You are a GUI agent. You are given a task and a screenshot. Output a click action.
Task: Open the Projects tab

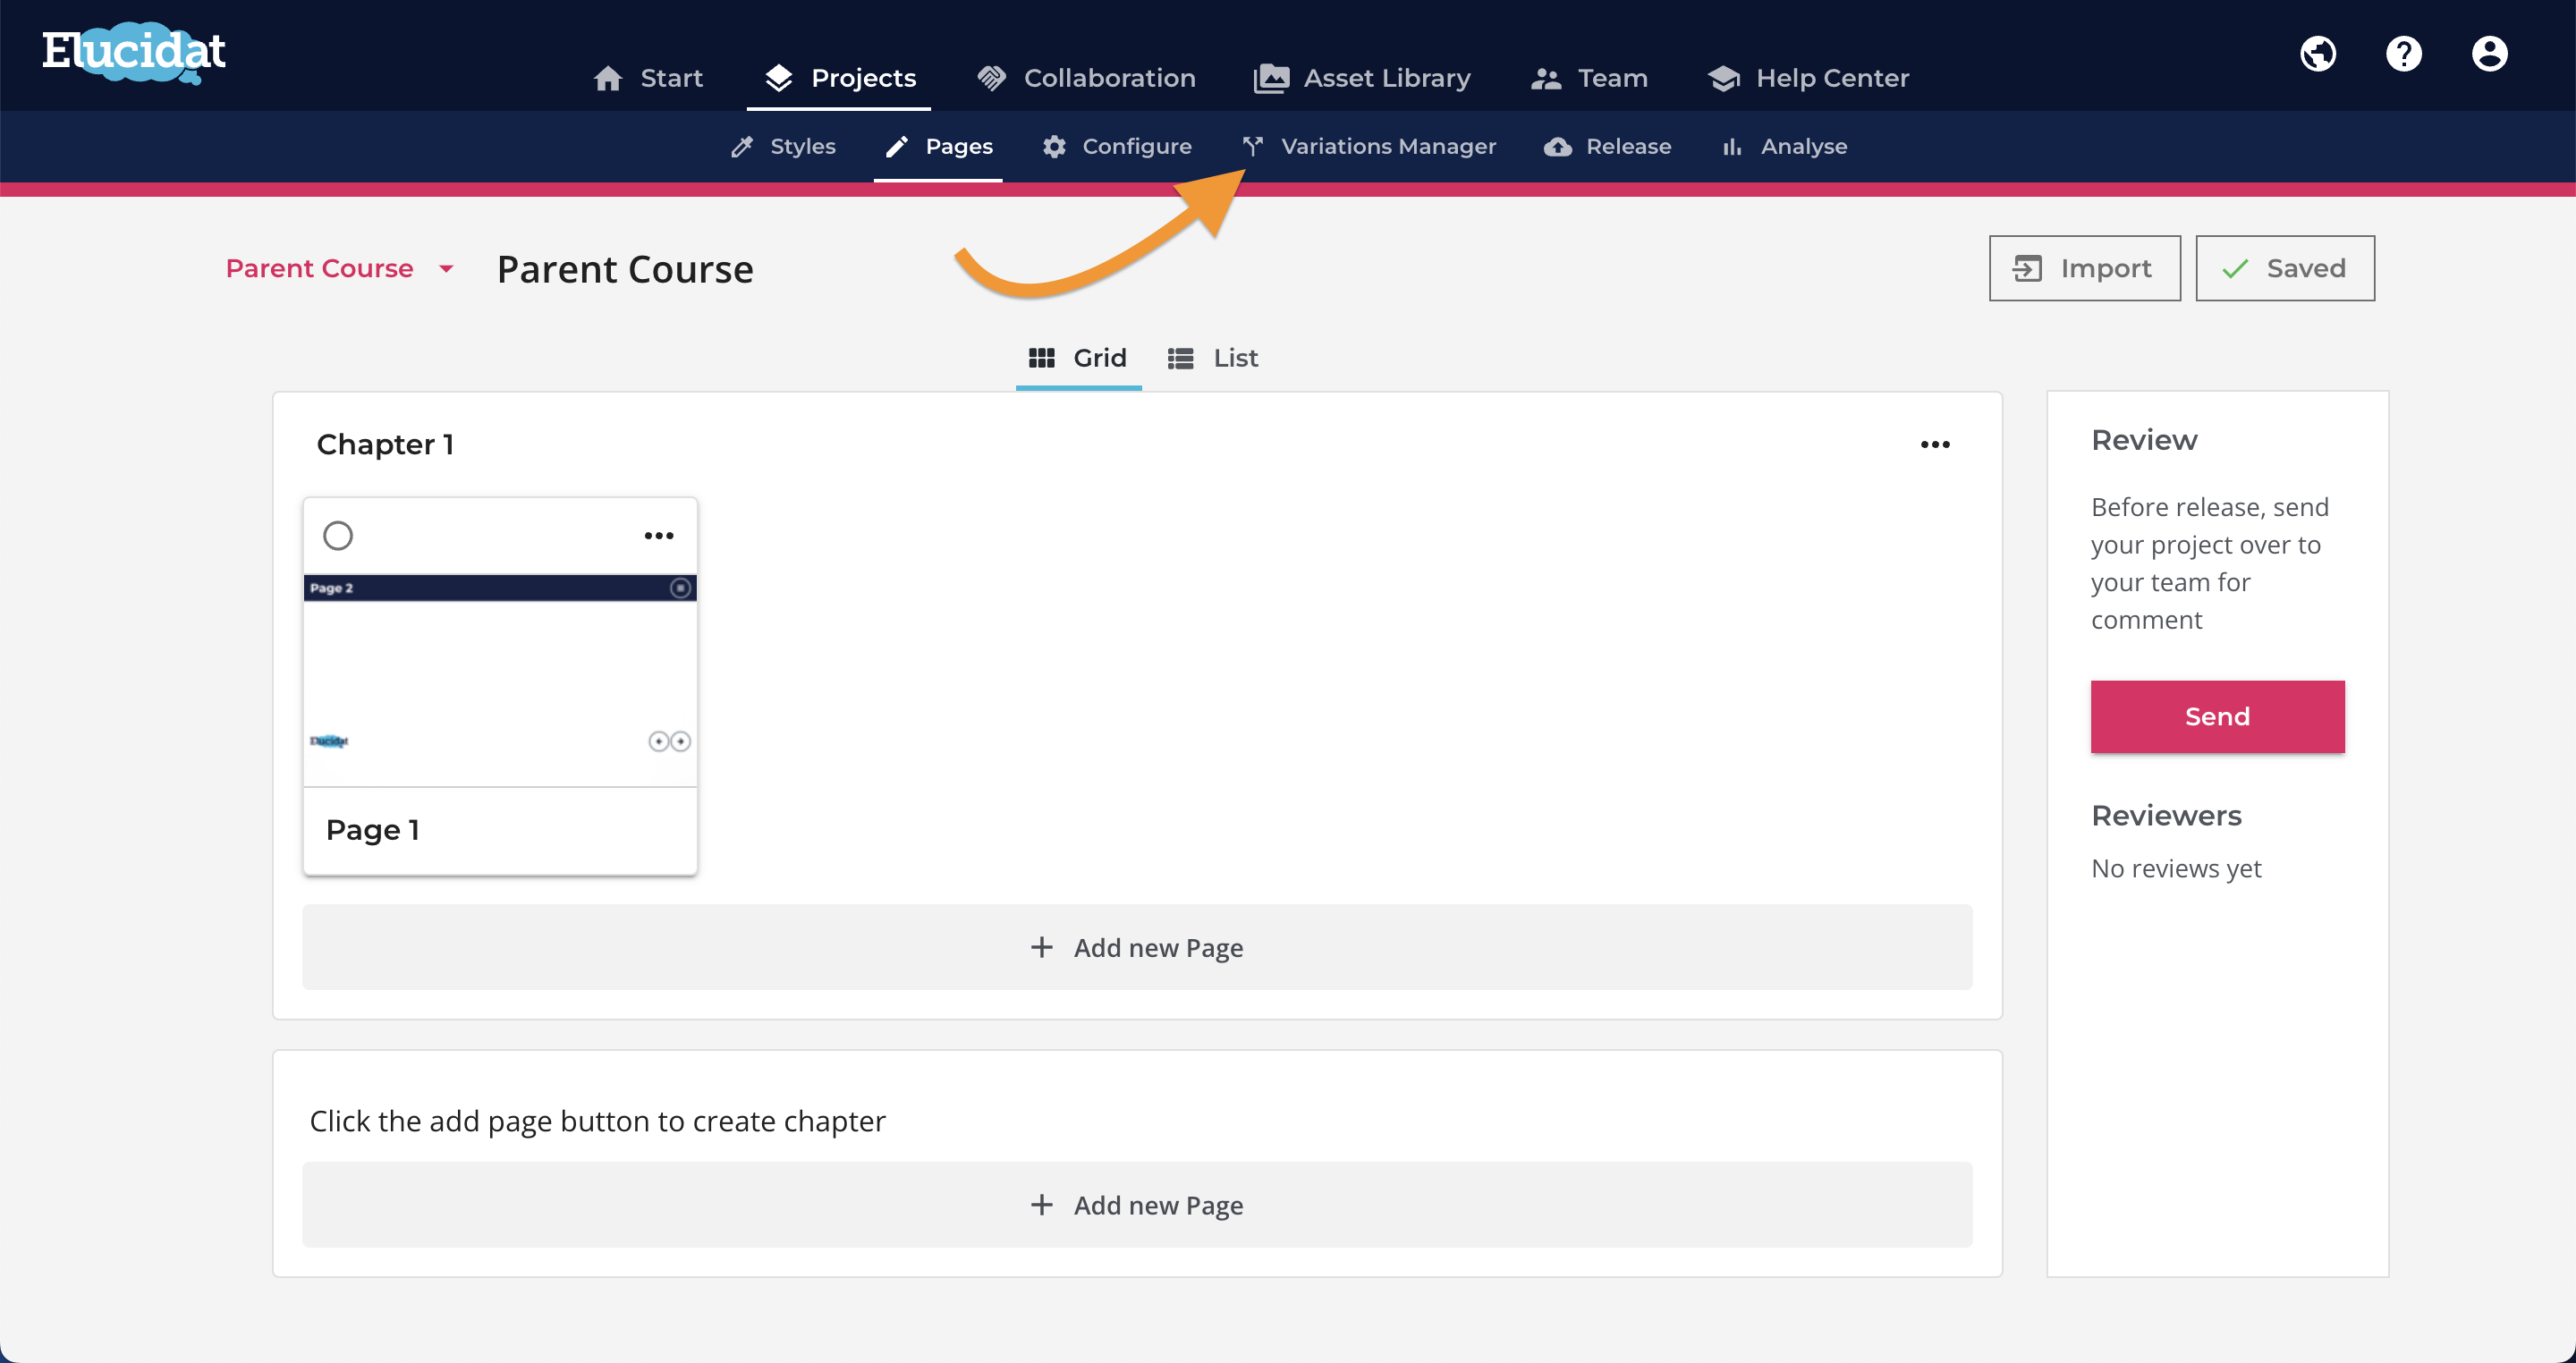tap(839, 78)
